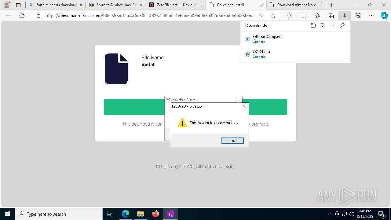The height and width of the screenshot is (220, 391).
Task: Open file link under EzExtractSetup.exe
Action: [259, 42]
